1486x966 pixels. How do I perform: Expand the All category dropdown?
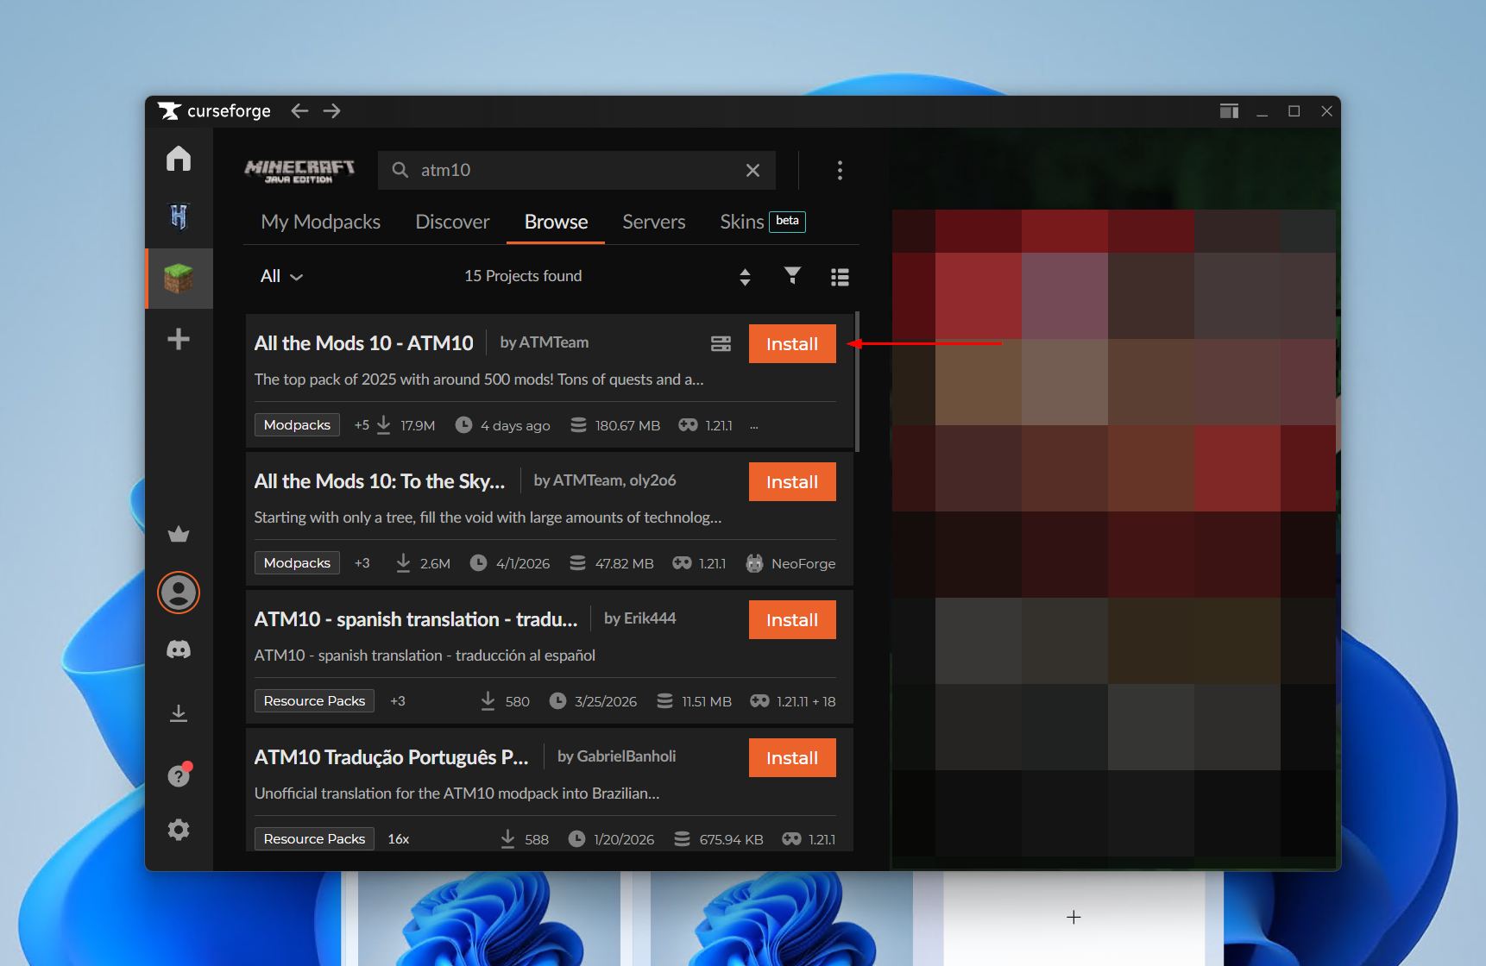(x=281, y=276)
